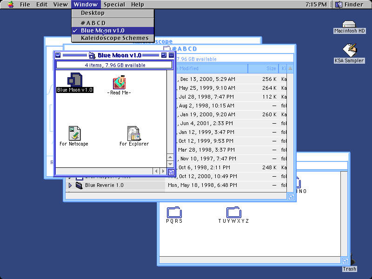Close the open Window menu title

(x=86, y=5)
